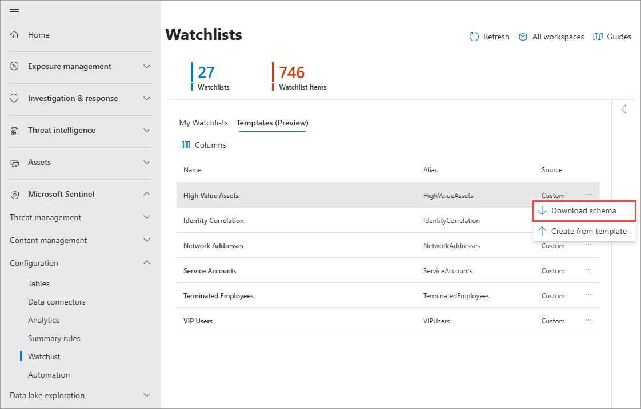The height and width of the screenshot is (409, 641).
Task: Click the Download schema down-arrow icon
Action: click(542, 210)
